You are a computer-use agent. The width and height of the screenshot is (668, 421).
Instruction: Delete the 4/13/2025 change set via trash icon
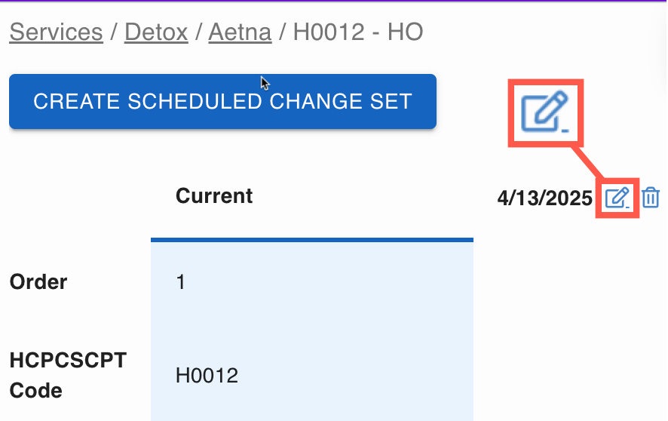[x=651, y=198]
